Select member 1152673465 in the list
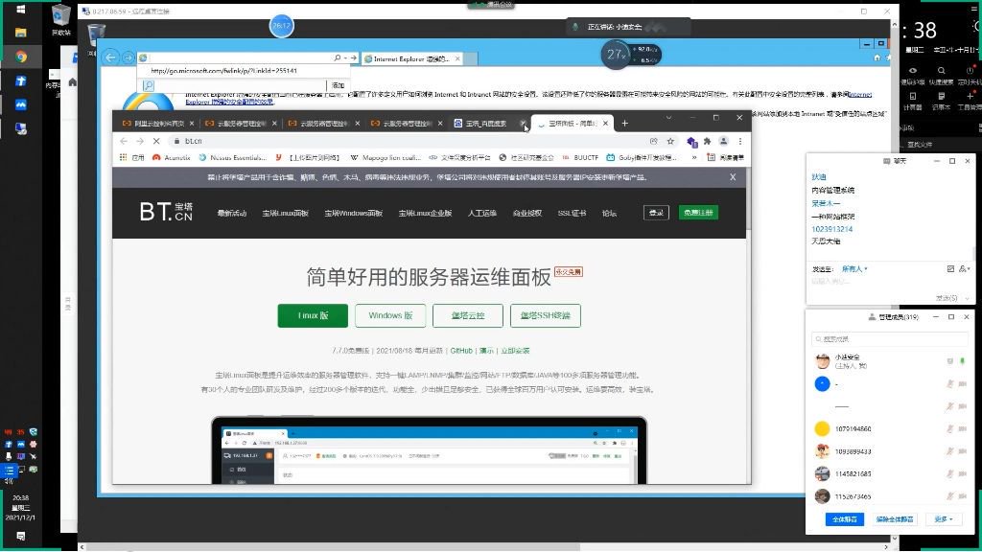 pos(889,496)
